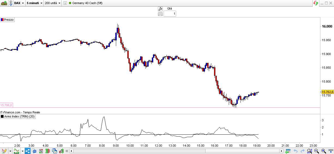Screen dimensions: 334x154
Task: Open the 200 unità dropdown
Action: click(x=53, y=3)
